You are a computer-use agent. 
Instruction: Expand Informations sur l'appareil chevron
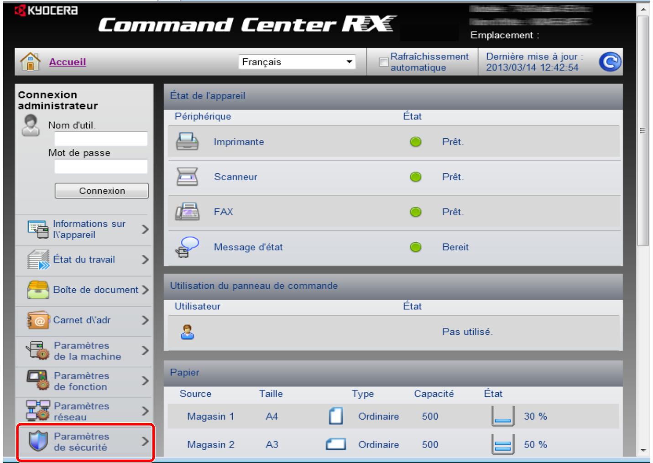[145, 229]
